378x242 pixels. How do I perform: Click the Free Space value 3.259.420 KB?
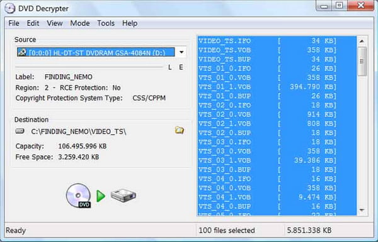point(79,157)
